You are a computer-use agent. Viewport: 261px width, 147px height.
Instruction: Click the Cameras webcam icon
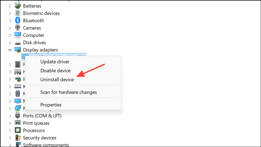pos(18,28)
